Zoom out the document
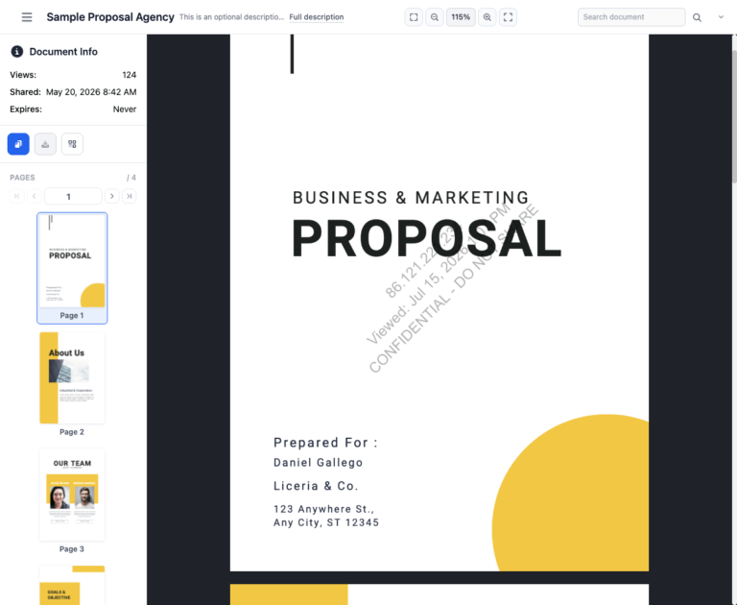The height and width of the screenshot is (605, 737). [x=435, y=17]
